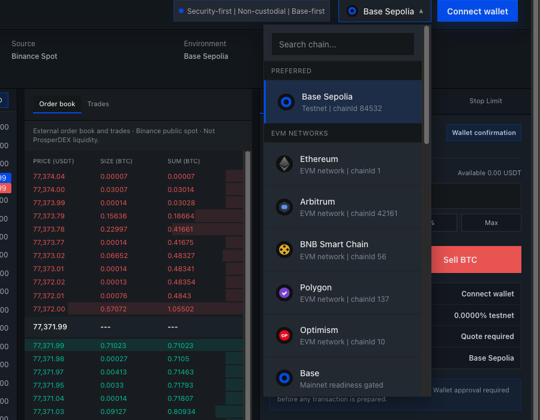Click the Binance Spot source value
540x420 pixels.
pyautogui.click(x=34, y=56)
